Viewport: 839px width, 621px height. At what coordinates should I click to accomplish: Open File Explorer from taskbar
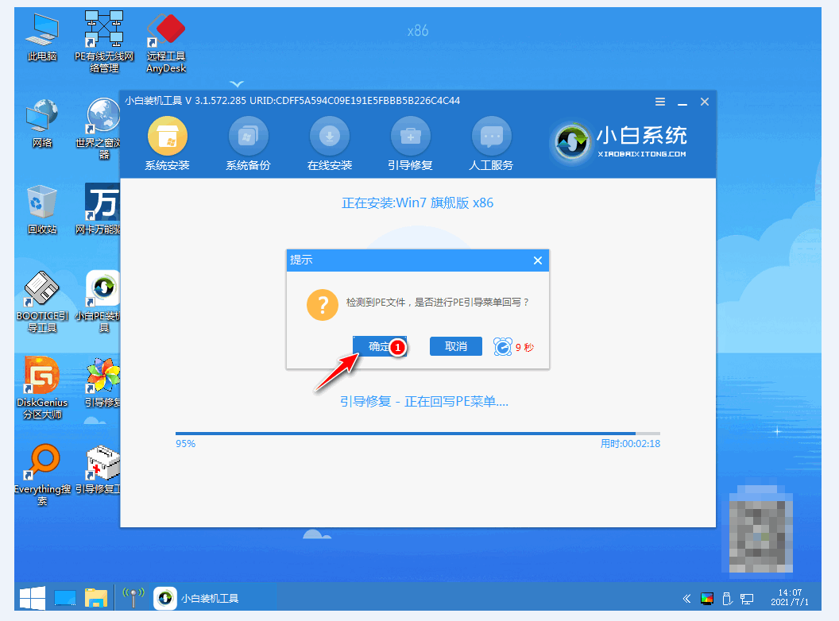point(96,598)
